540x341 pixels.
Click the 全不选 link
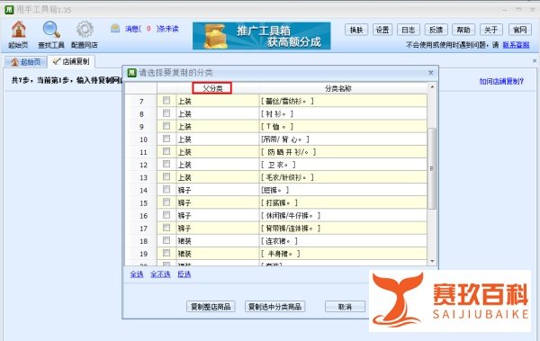pyautogui.click(x=160, y=274)
